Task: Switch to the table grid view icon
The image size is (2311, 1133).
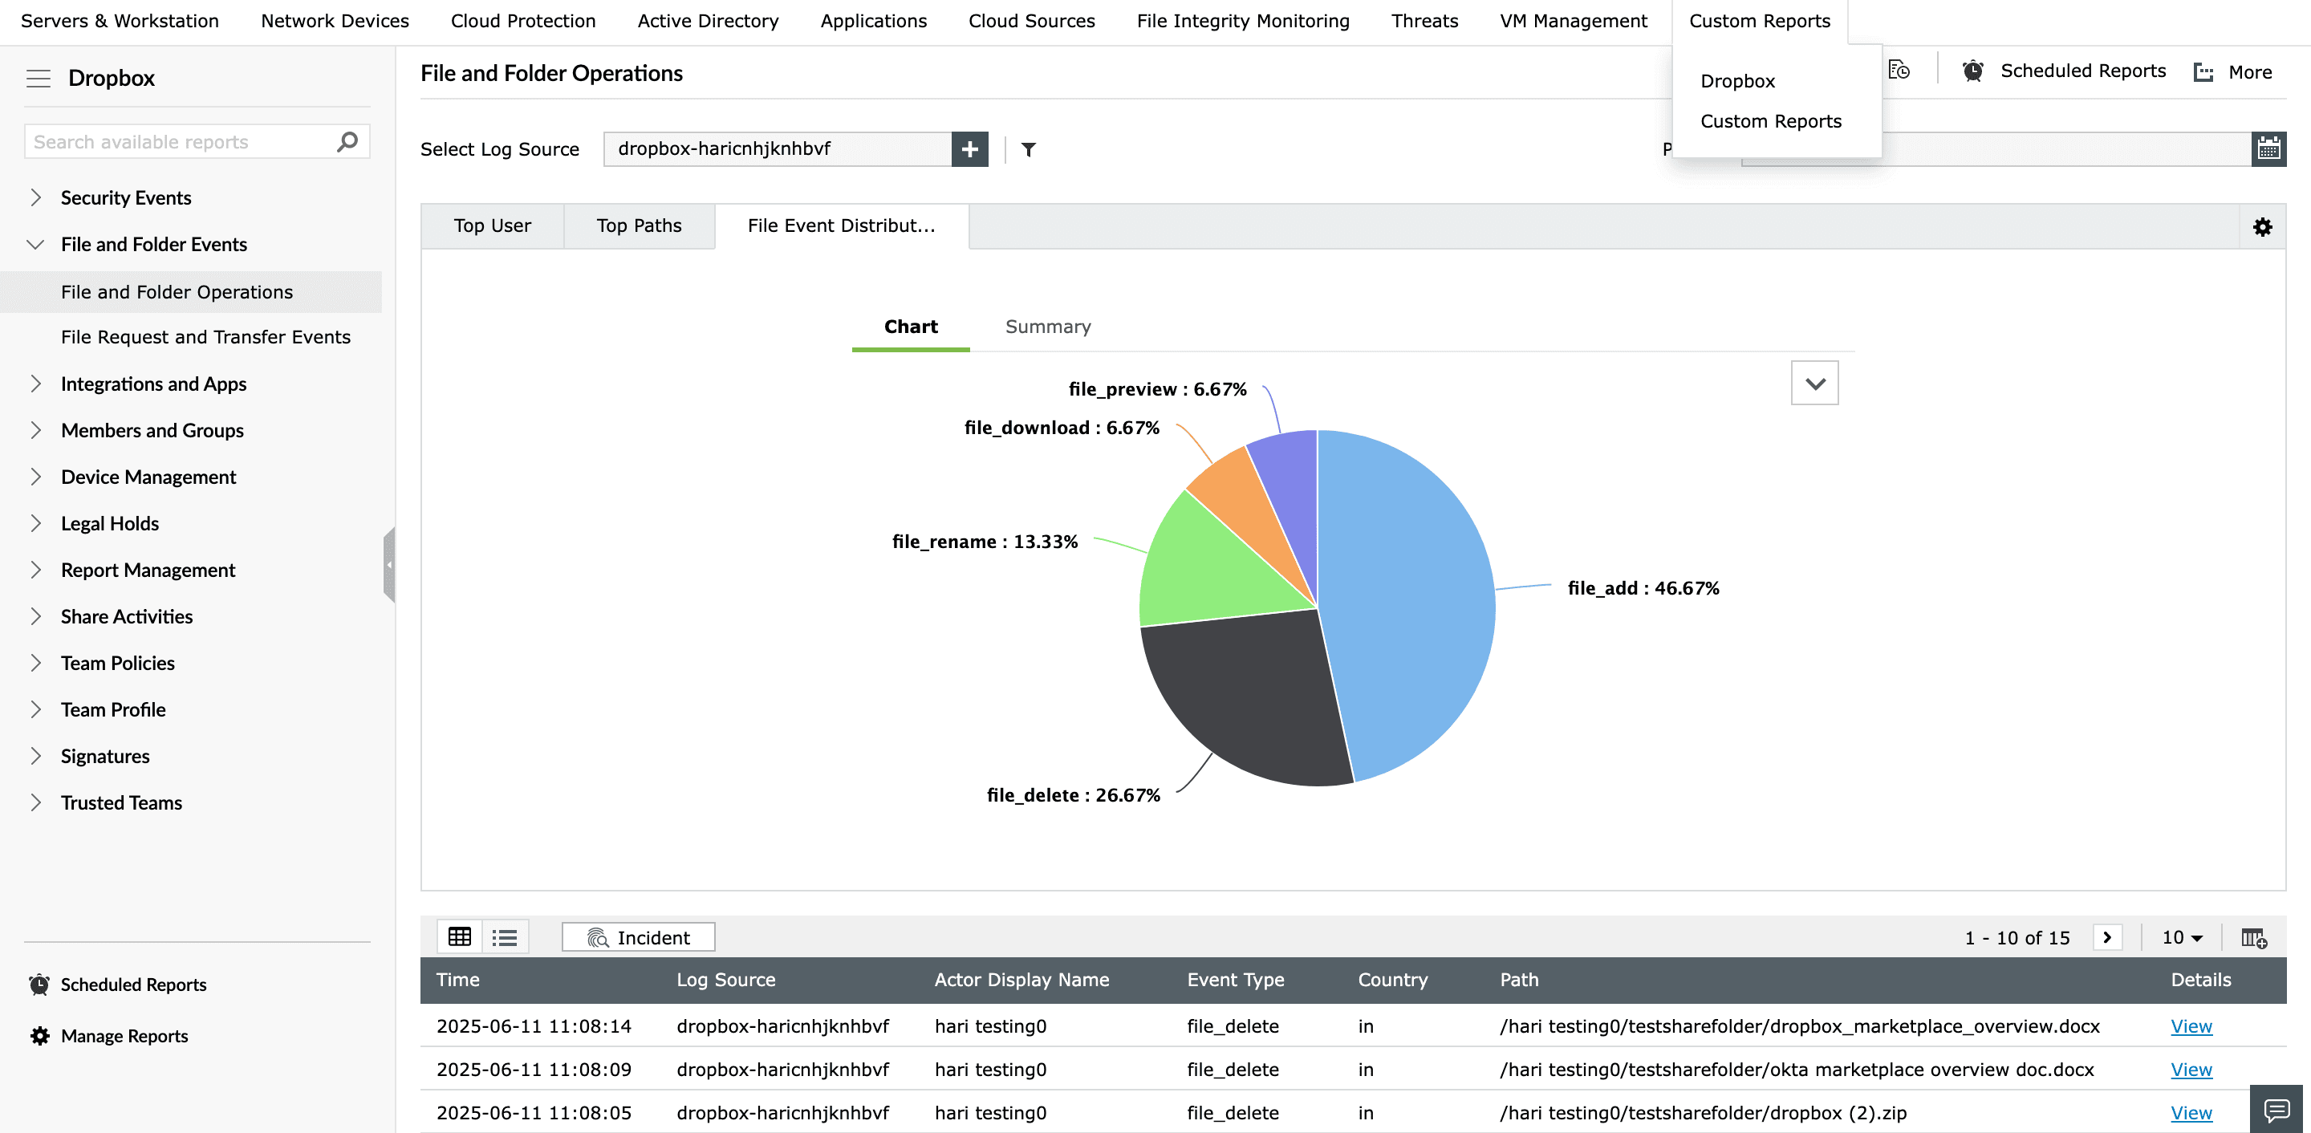Action: coord(461,936)
